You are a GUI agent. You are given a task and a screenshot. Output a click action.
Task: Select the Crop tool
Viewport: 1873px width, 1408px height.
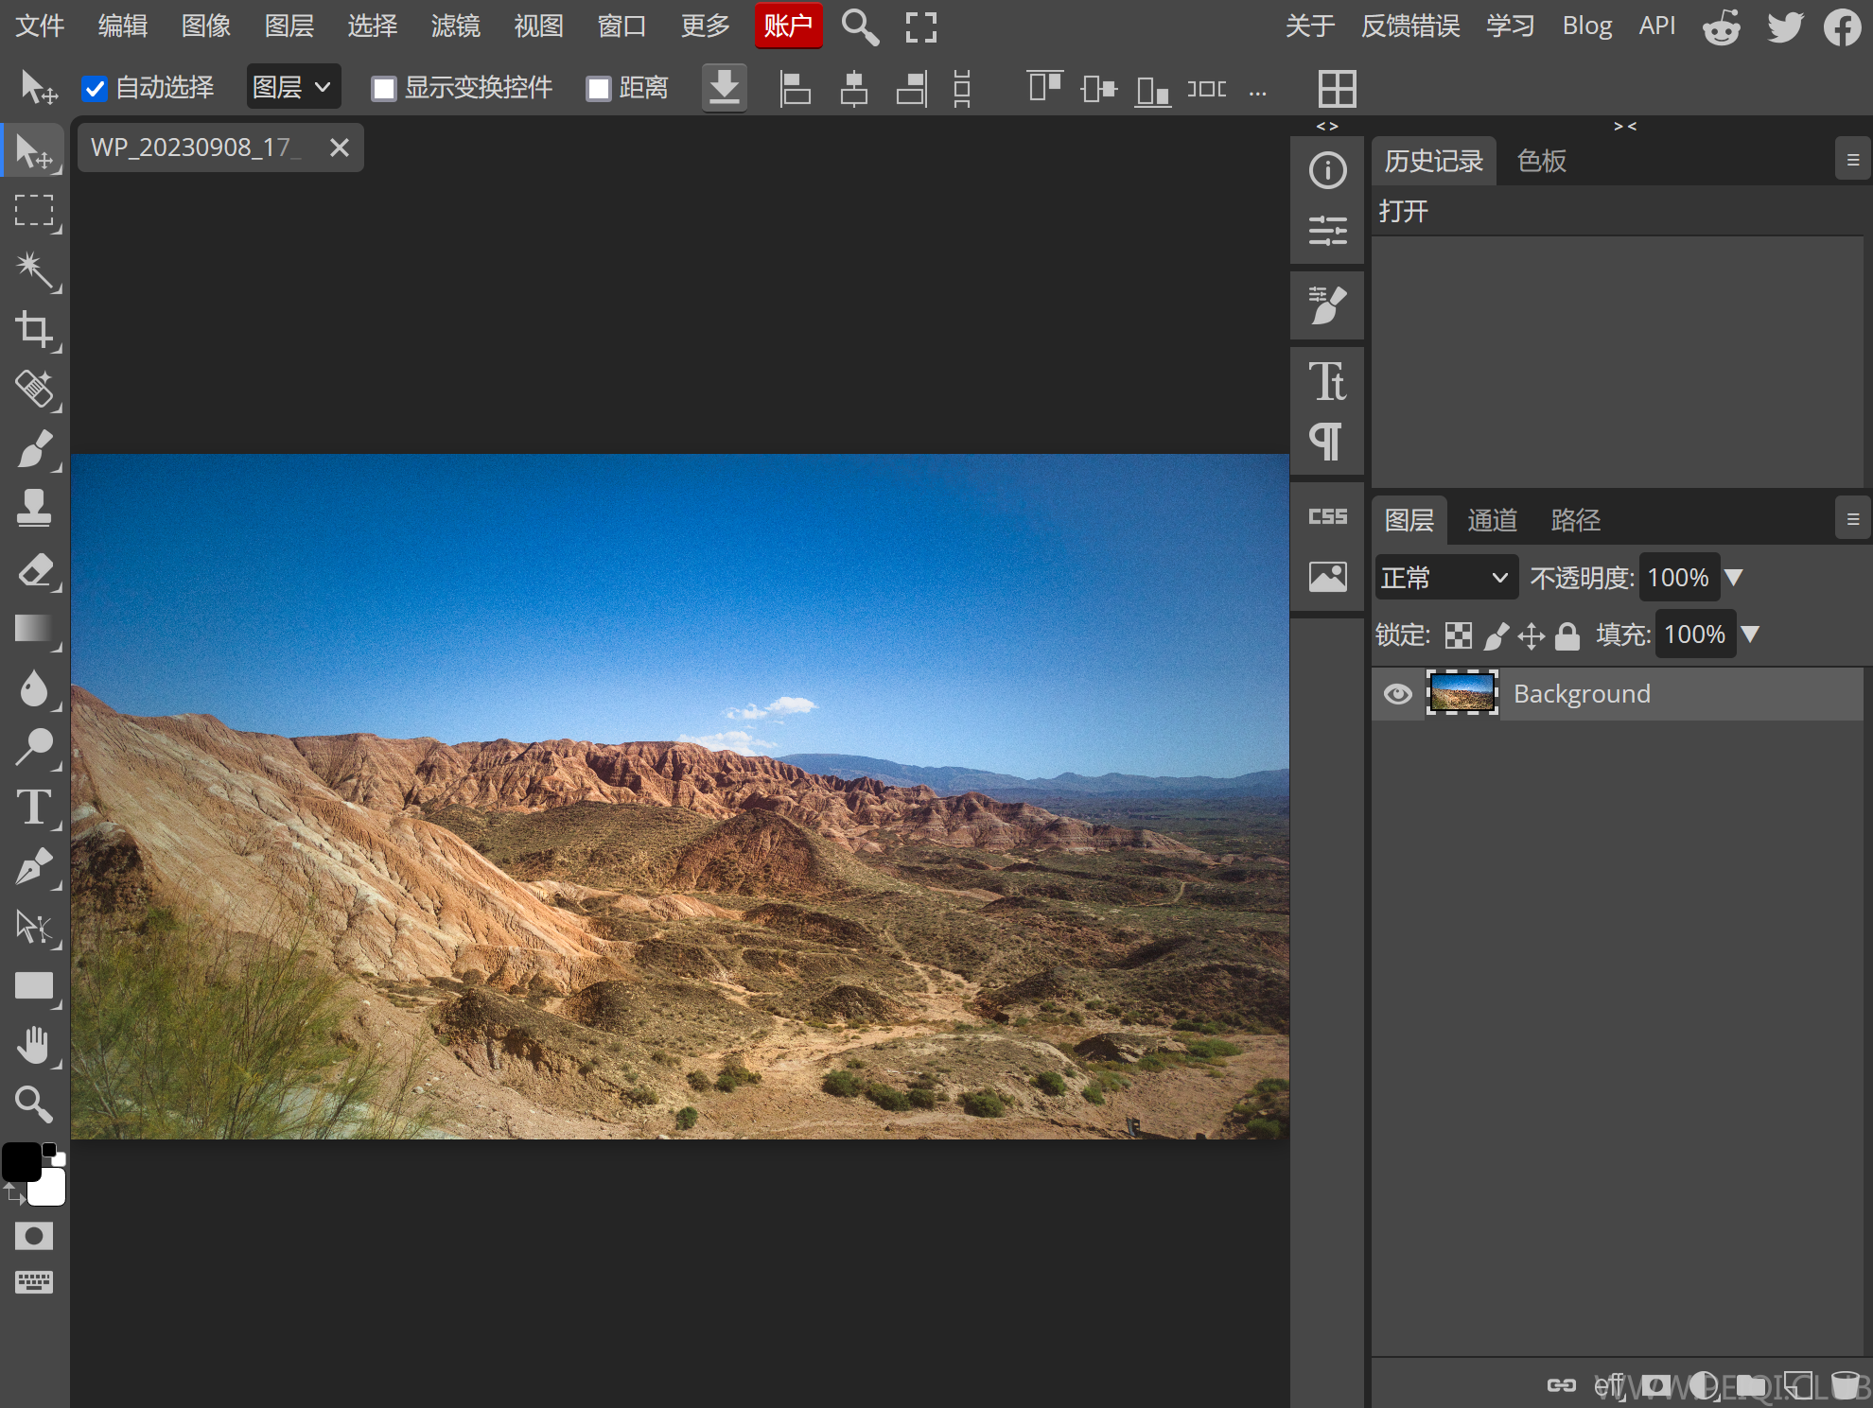pyautogui.click(x=34, y=329)
